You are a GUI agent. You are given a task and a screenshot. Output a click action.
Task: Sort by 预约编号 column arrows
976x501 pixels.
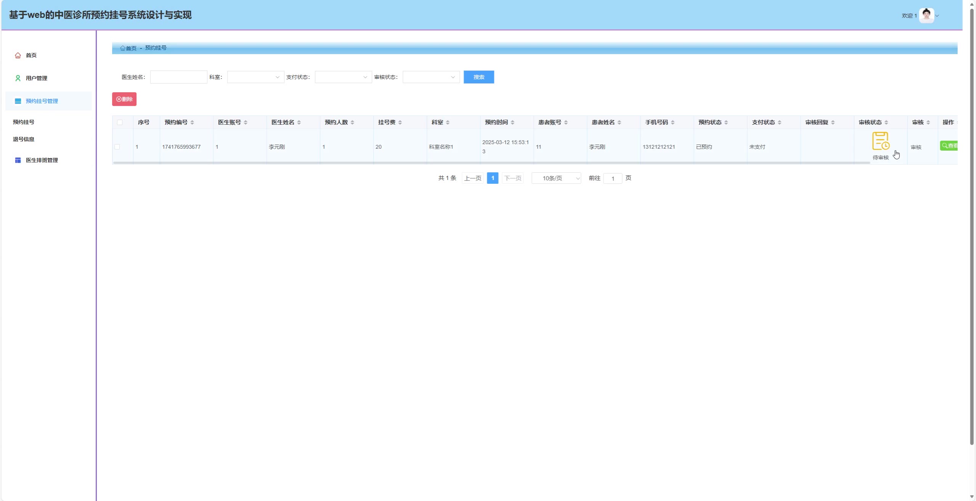click(192, 122)
